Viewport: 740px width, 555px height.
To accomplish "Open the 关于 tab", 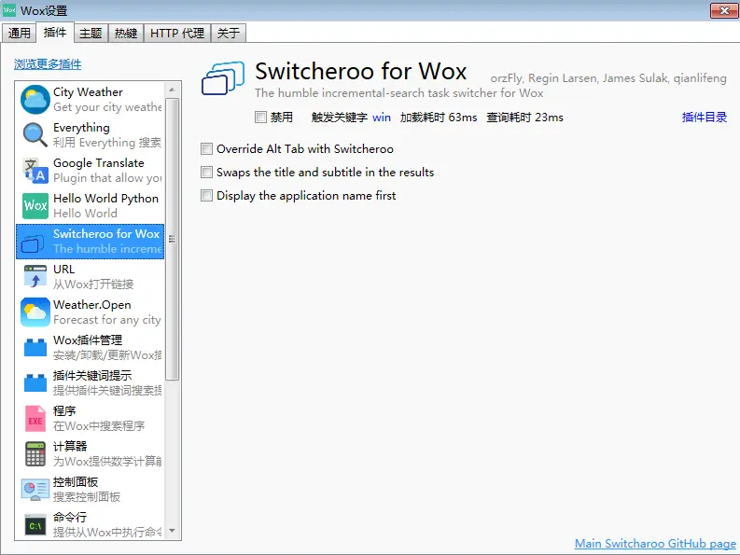I will click(x=229, y=33).
